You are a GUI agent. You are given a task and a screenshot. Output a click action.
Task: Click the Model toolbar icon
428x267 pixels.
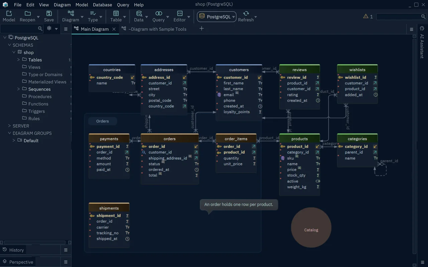[x=9, y=13]
